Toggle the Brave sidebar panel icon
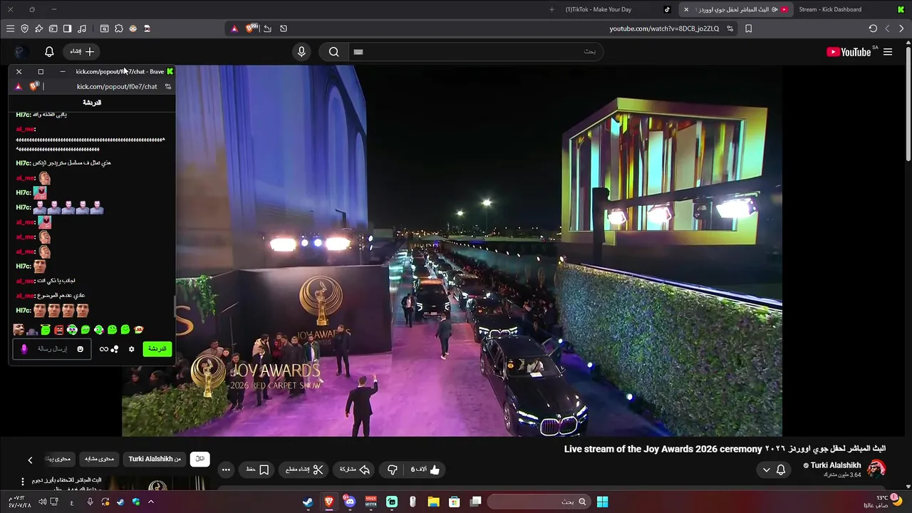The height and width of the screenshot is (513, 912). (67, 28)
